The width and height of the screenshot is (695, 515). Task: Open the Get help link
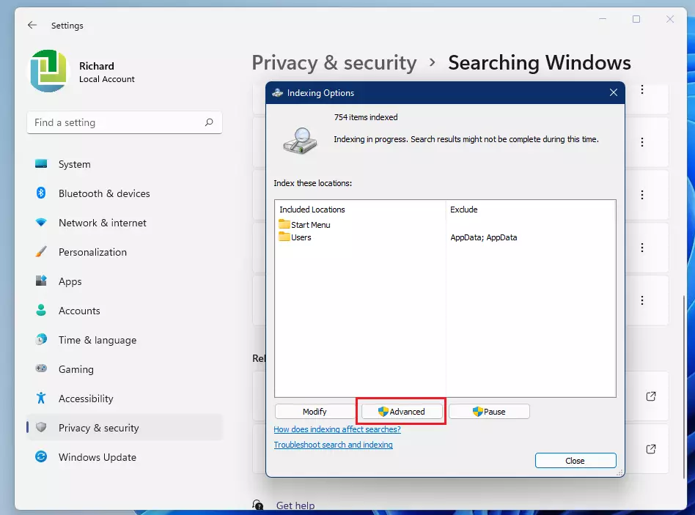pyautogui.click(x=295, y=505)
